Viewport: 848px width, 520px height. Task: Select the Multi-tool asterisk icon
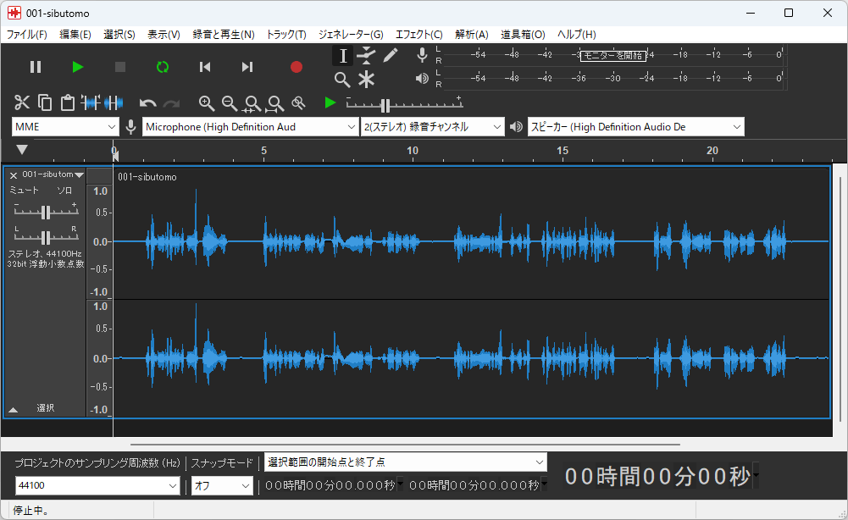(366, 80)
